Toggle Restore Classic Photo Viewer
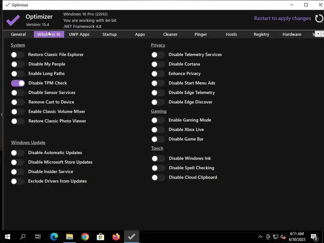 click(x=18, y=121)
